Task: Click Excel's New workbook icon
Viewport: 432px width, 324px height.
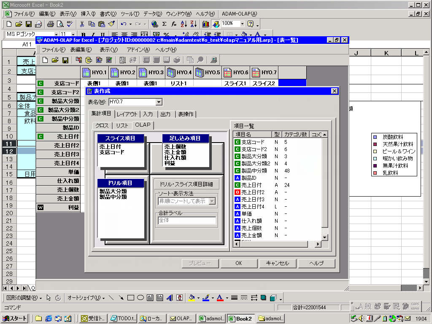Action: 9,24
